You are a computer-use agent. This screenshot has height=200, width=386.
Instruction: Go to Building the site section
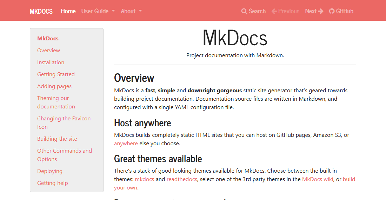pyautogui.click(x=57, y=139)
